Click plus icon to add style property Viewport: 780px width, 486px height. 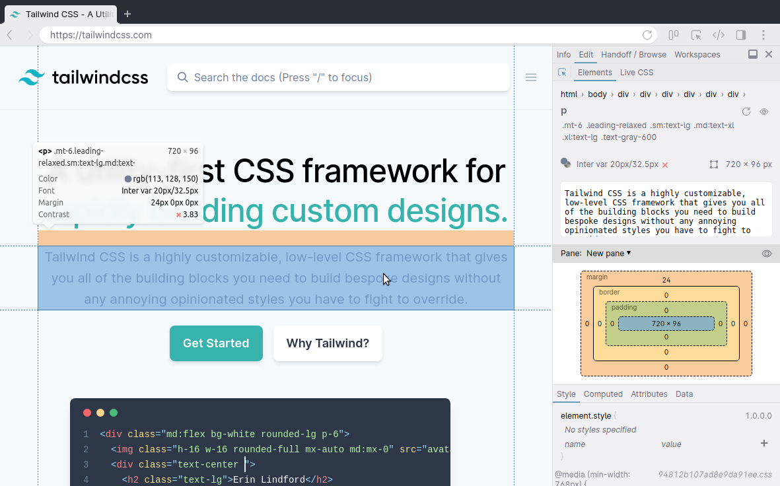pos(764,443)
